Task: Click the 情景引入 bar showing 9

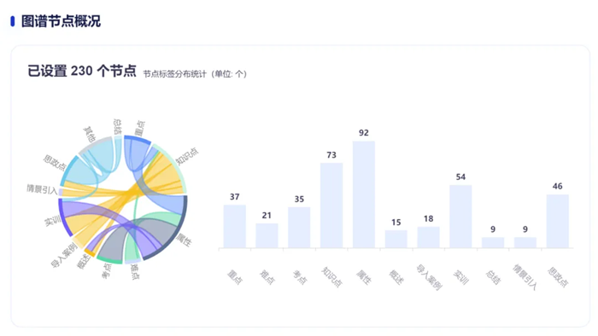Action: pos(525,243)
